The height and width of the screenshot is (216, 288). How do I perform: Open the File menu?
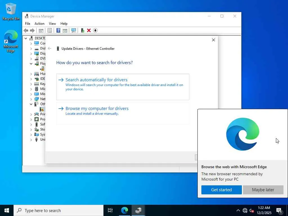tap(28, 24)
